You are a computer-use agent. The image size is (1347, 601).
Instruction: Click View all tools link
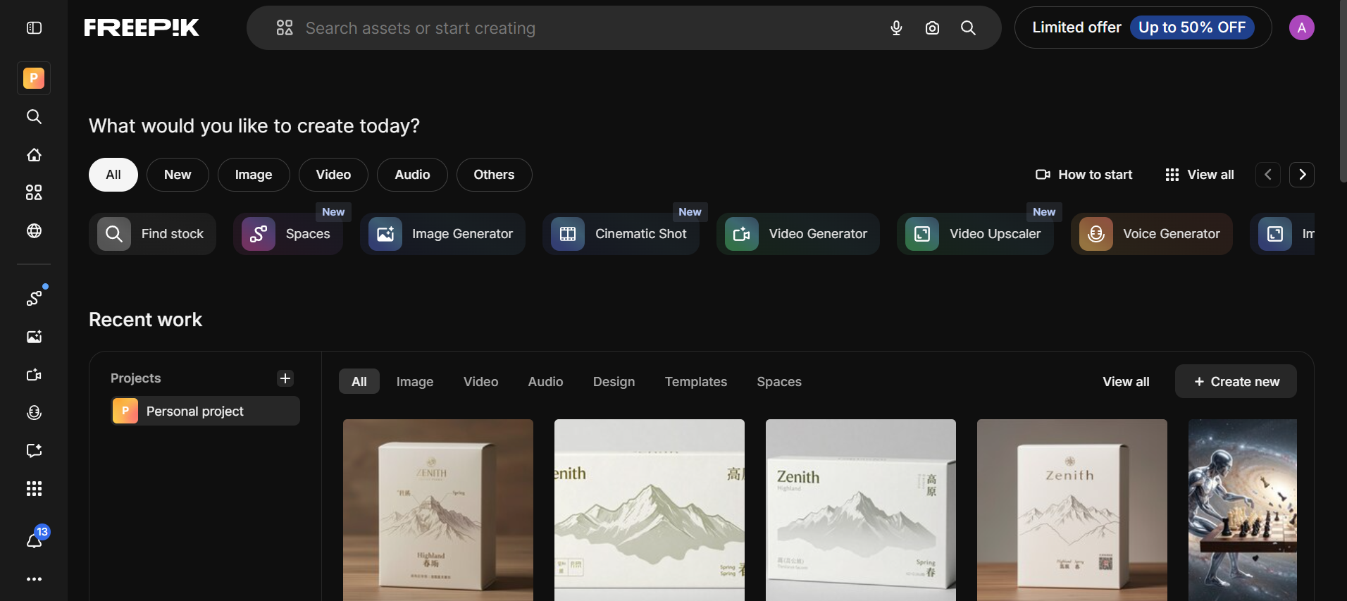pos(1200,175)
